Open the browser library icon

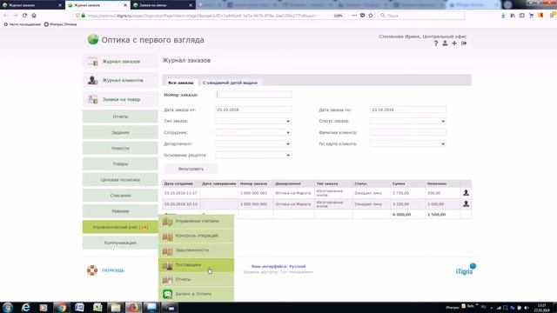pyautogui.click(x=513, y=16)
